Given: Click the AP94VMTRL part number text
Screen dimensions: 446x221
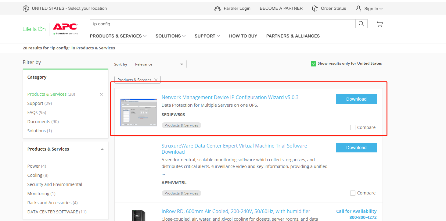Looking at the screenshot, I should click(174, 183).
